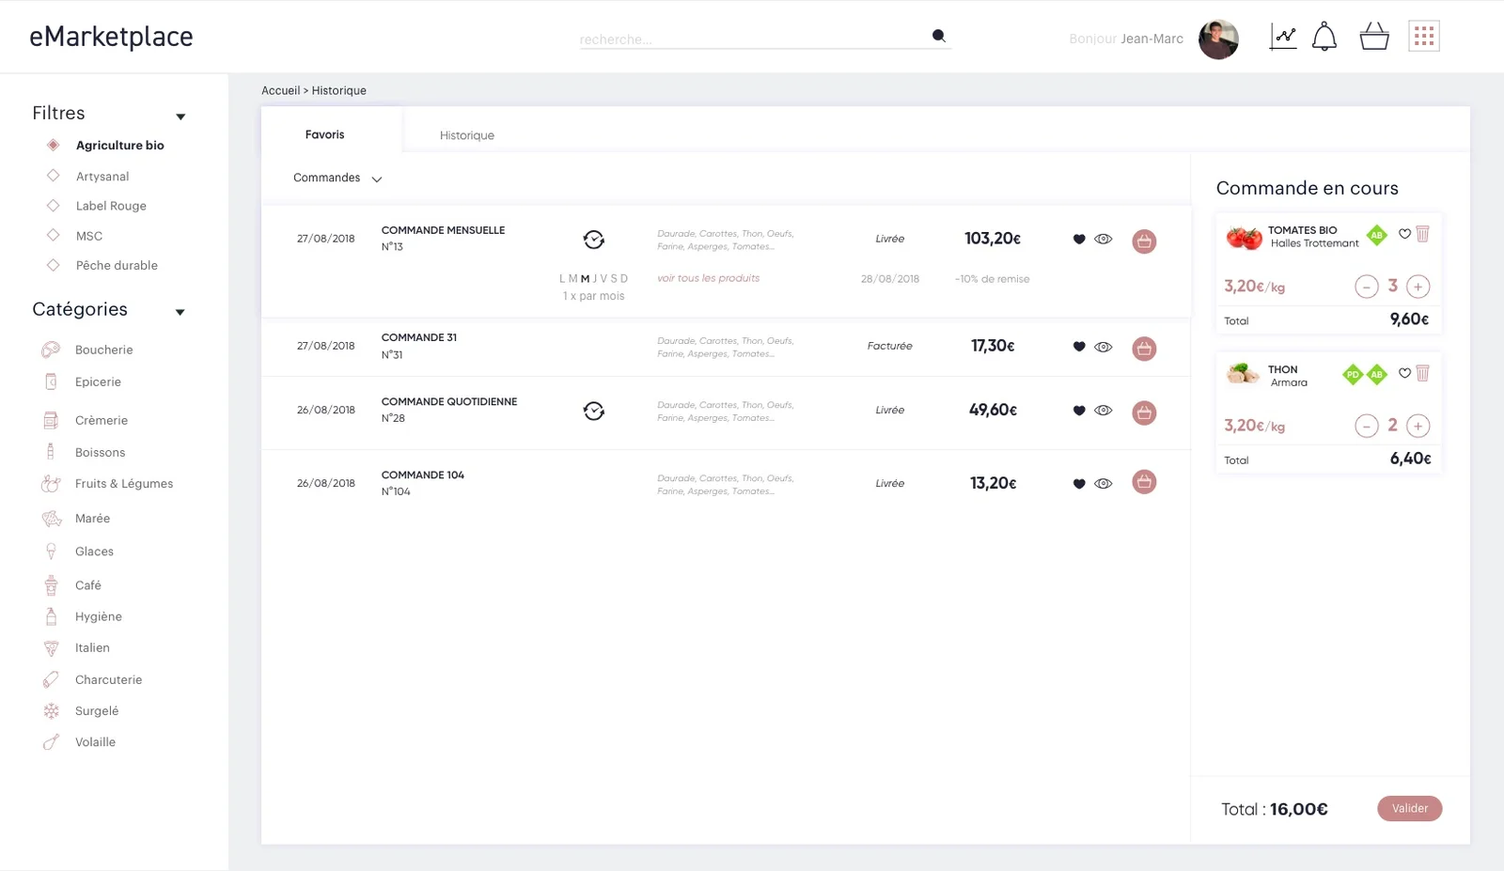The image size is (1504, 871).
Task: View details eye for Commande Quotidienne
Action: click(x=1104, y=411)
